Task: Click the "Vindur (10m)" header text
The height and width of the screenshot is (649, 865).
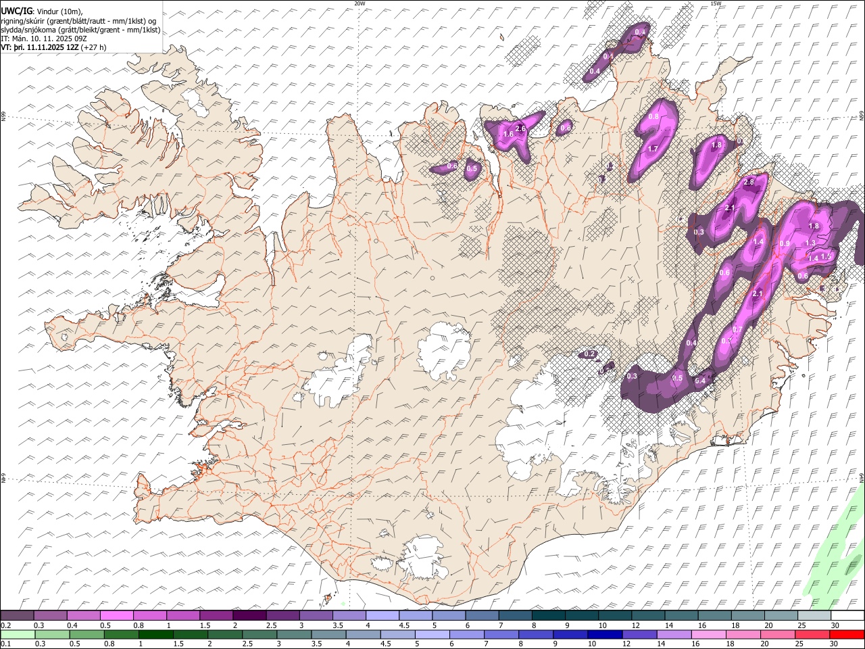Action: 59,10
